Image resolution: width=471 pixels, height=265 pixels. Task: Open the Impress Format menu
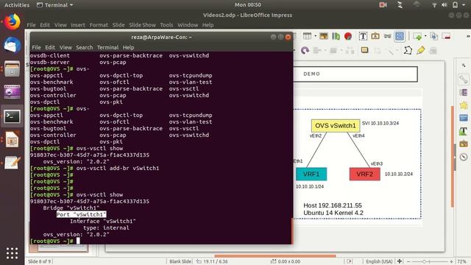[99, 25]
